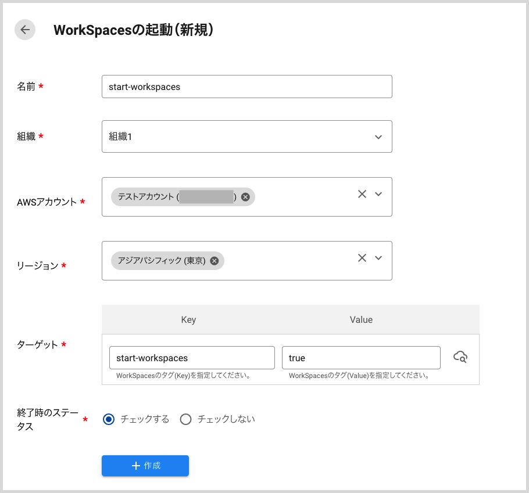The height and width of the screenshot is (493, 529).
Task: Clear all AWSアカウント selections with the X icon
Action: click(362, 193)
